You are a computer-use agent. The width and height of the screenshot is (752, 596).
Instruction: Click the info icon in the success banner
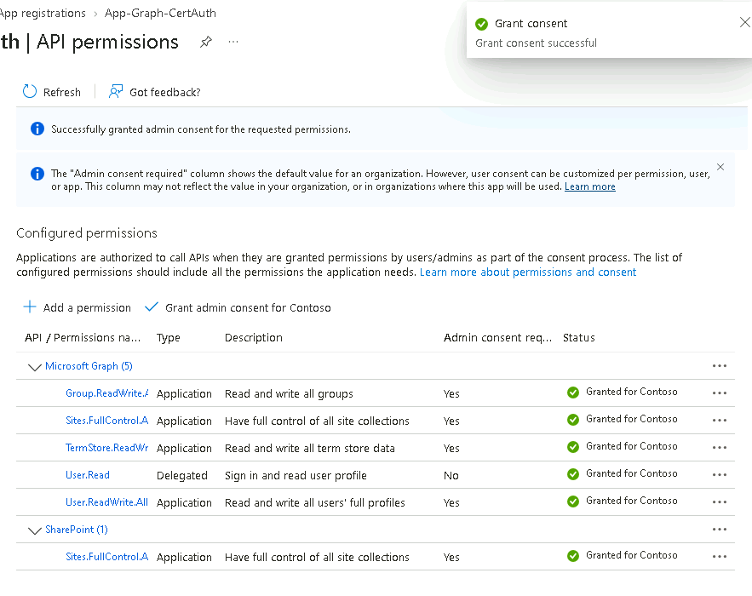point(37,129)
